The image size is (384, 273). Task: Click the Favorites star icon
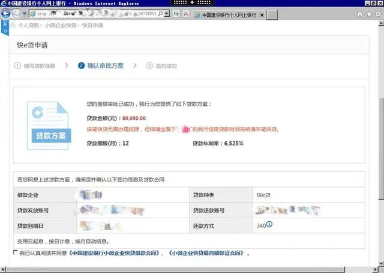point(369,14)
